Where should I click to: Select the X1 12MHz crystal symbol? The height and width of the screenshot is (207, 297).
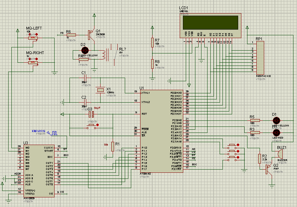click(x=101, y=90)
